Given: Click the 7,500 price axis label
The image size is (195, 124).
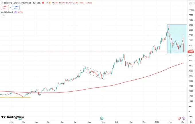Looking at the screenshot, I should (x=191, y=35).
